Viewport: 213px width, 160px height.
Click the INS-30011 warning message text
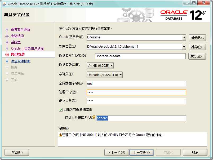click(113, 135)
